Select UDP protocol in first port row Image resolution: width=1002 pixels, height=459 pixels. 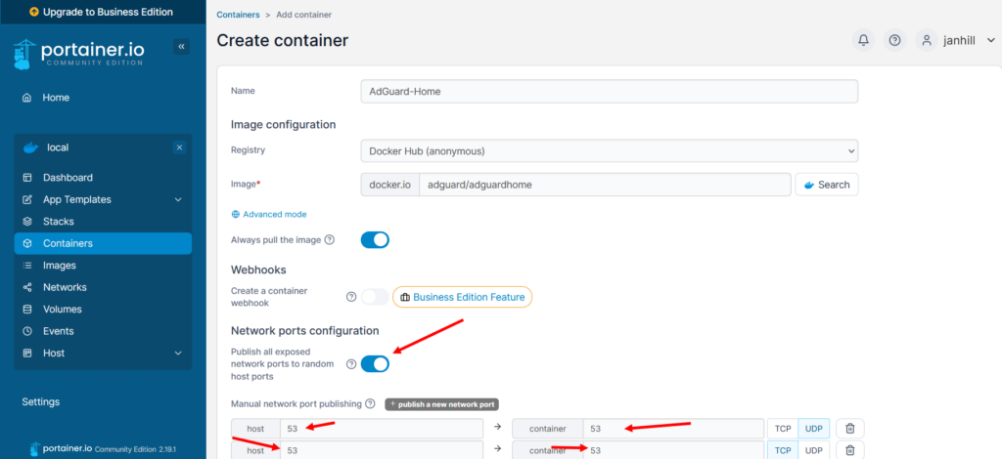813,429
